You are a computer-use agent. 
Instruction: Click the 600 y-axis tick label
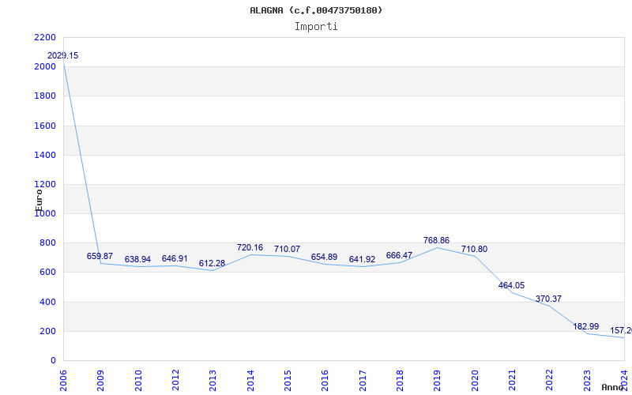point(48,273)
